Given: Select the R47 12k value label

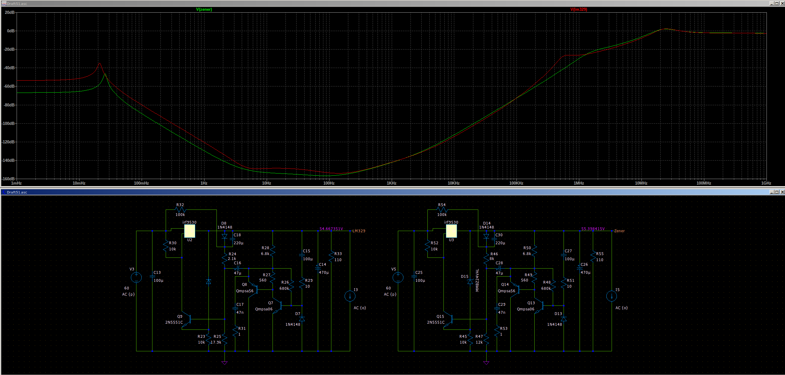Looking at the screenshot, I should [479, 342].
